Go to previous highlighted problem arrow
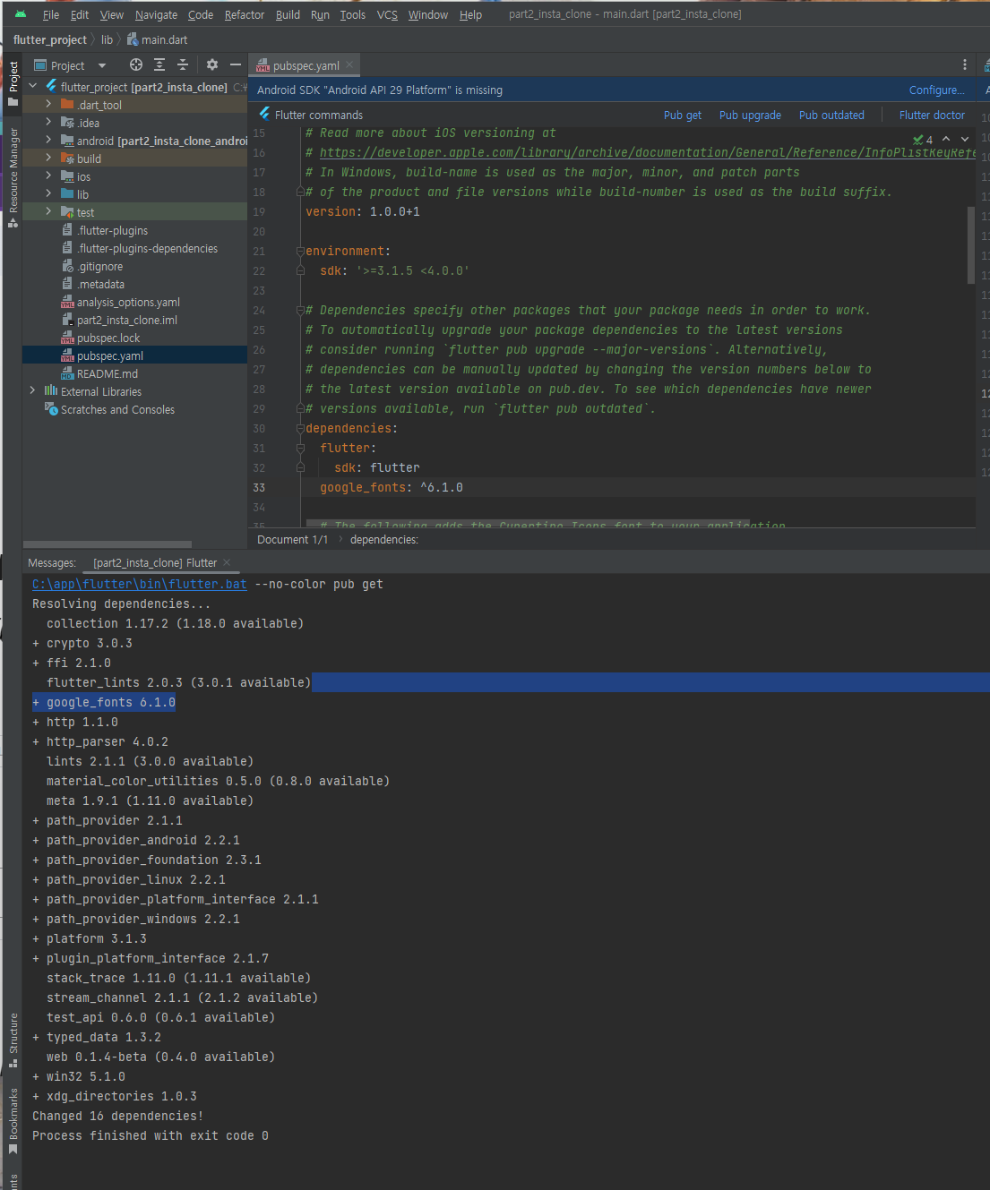Screen dimensions: 990x1190 [946, 139]
